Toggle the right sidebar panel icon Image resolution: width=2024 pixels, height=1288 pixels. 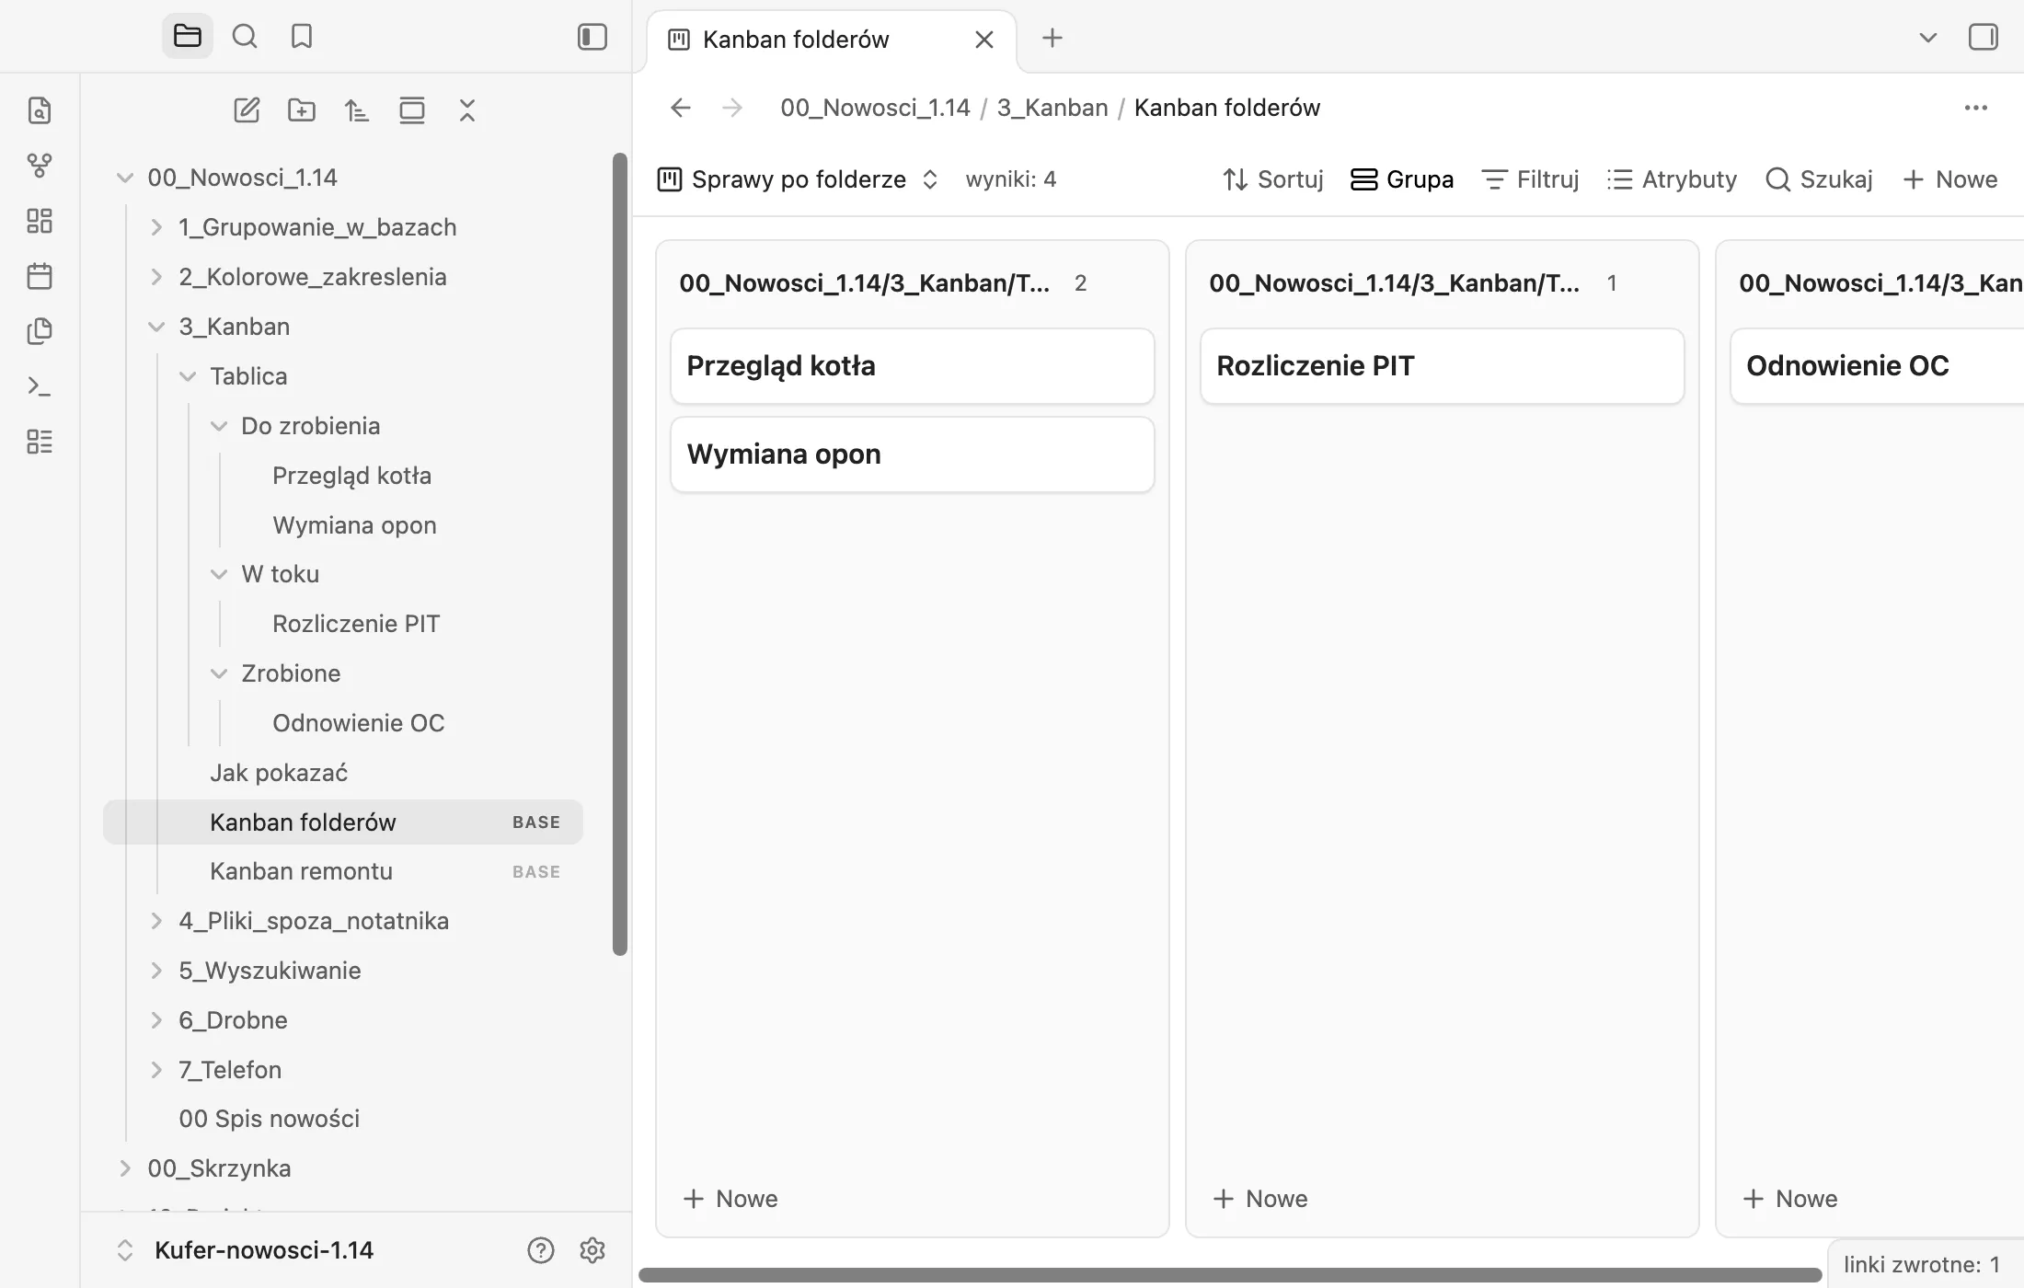pyautogui.click(x=1984, y=38)
